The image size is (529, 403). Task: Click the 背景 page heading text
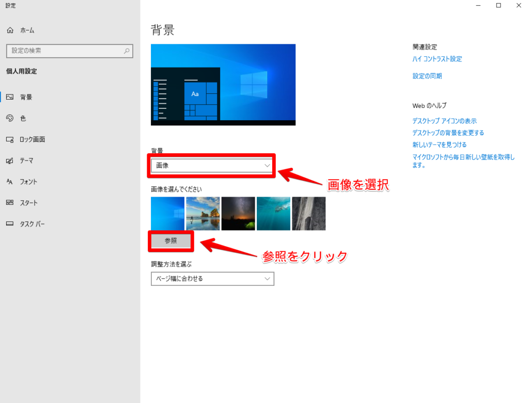[162, 30]
